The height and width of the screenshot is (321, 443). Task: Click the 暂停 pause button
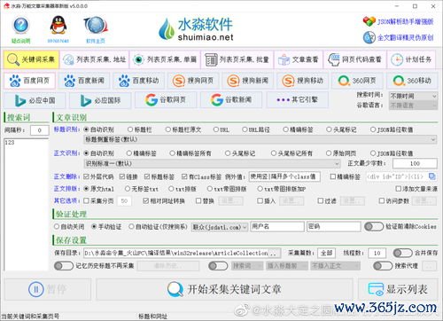48,289
